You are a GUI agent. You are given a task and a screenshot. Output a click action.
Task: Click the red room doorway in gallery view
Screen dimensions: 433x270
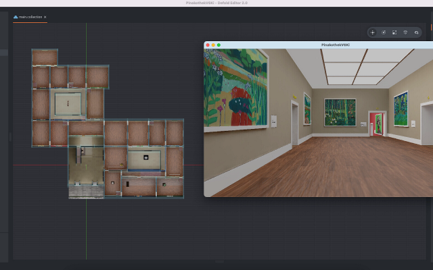pyautogui.click(x=378, y=124)
